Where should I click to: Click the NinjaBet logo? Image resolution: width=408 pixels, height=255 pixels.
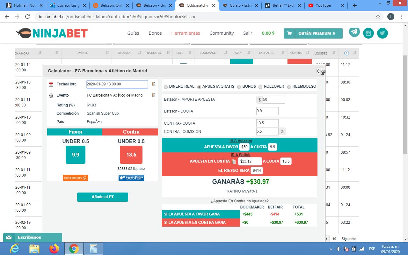(x=52, y=33)
